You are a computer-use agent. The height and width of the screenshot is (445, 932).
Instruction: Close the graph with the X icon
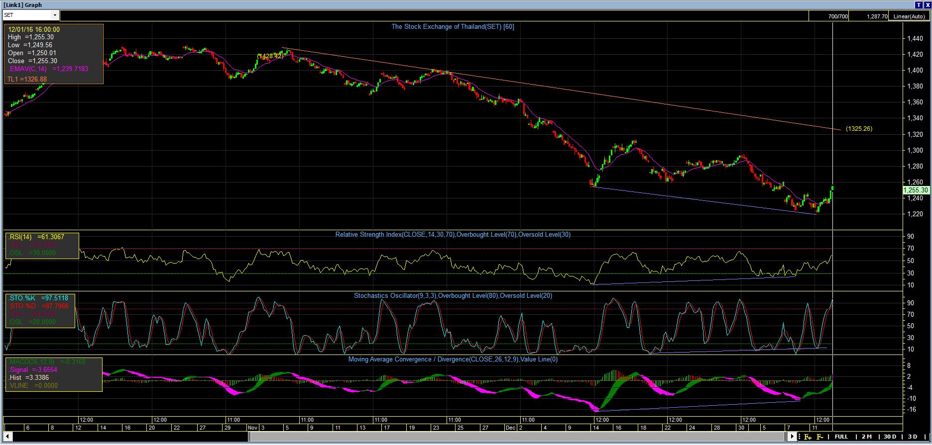point(927,4)
